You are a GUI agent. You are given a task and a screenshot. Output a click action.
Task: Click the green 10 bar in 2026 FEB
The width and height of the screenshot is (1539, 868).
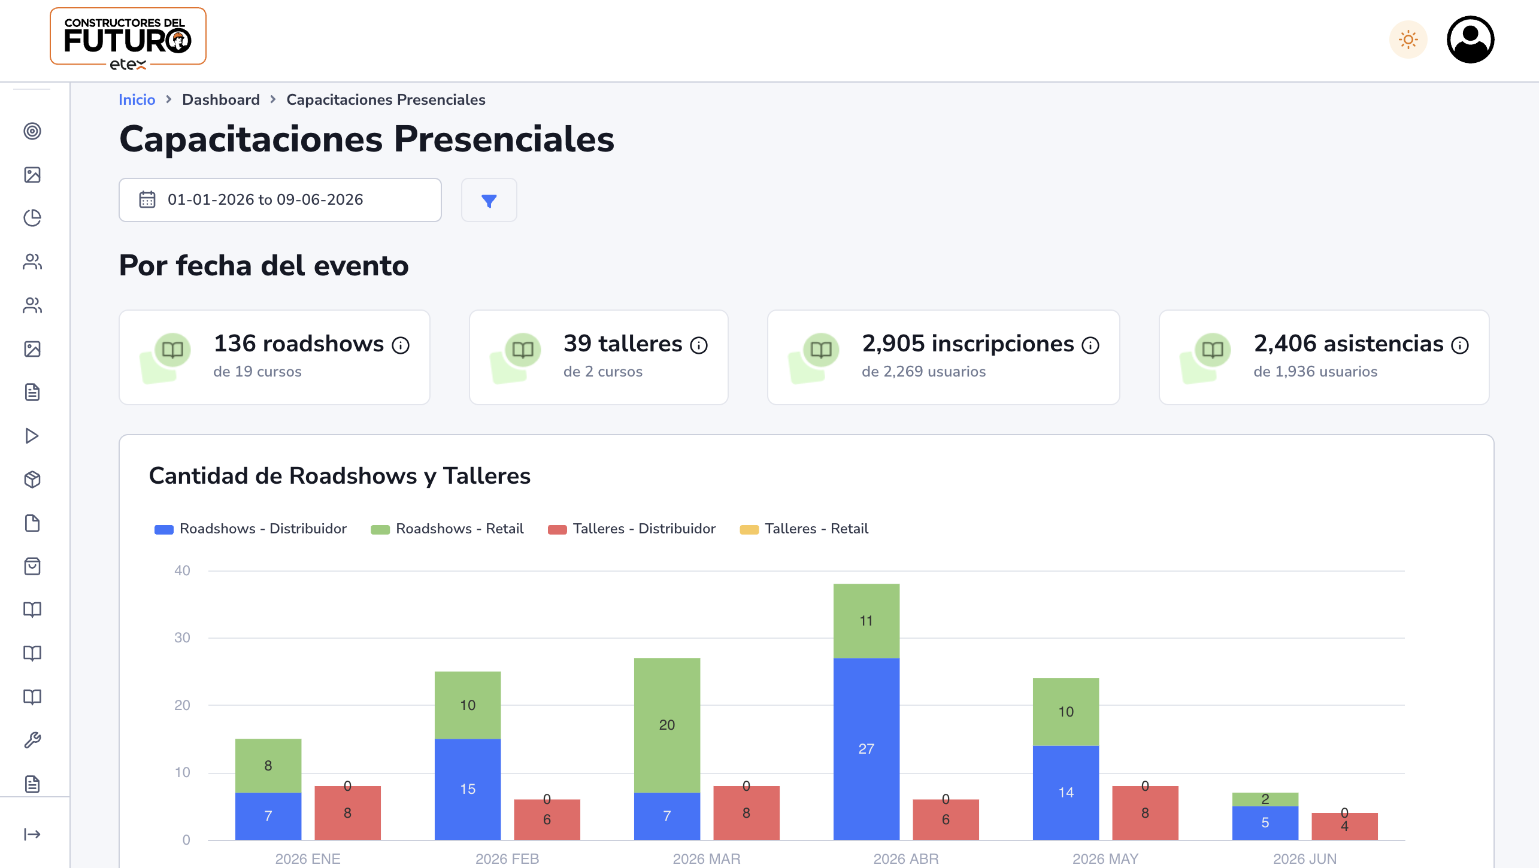468,705
